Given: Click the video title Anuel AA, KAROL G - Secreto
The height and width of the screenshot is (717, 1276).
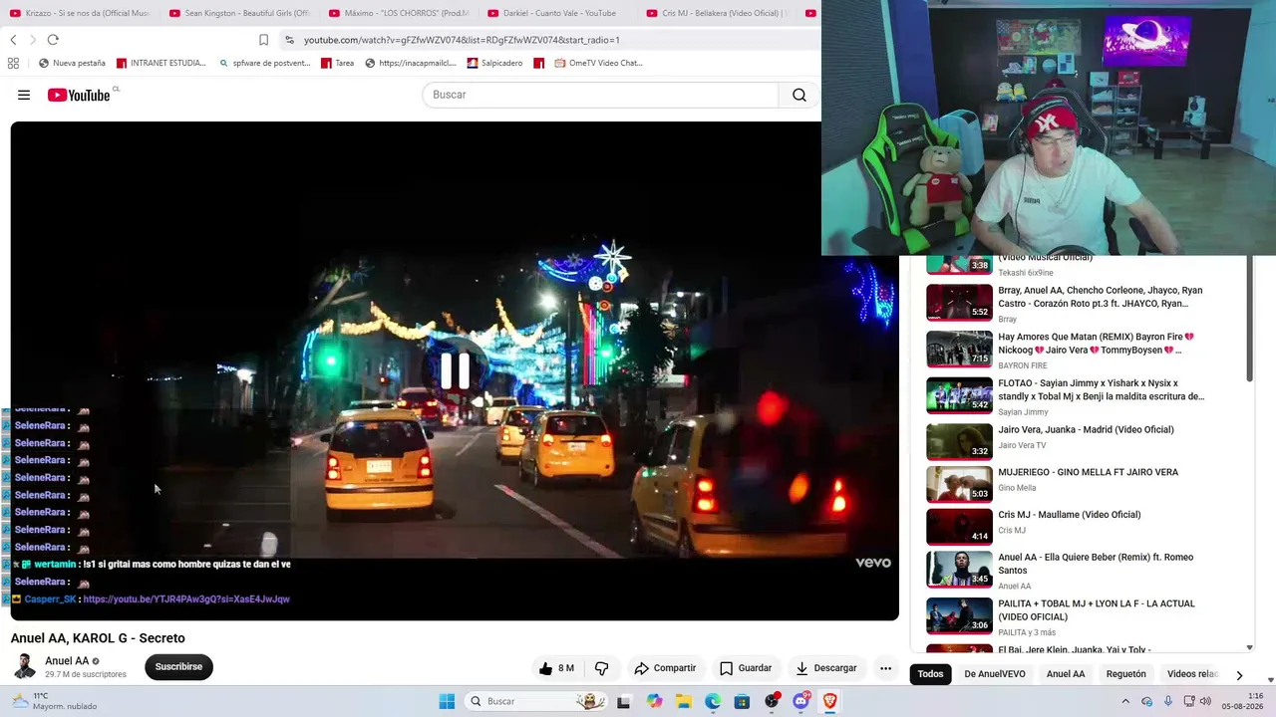Looking at the screenshot, I should coord(98,638).
